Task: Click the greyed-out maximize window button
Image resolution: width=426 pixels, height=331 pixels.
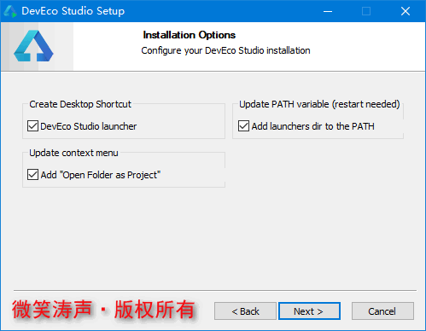Action: click(x=366, y=11)
